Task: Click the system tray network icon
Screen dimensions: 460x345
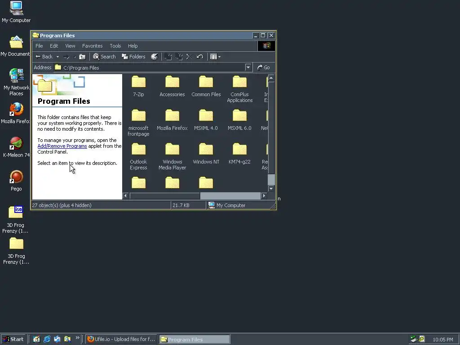Action: coord(414,339)
